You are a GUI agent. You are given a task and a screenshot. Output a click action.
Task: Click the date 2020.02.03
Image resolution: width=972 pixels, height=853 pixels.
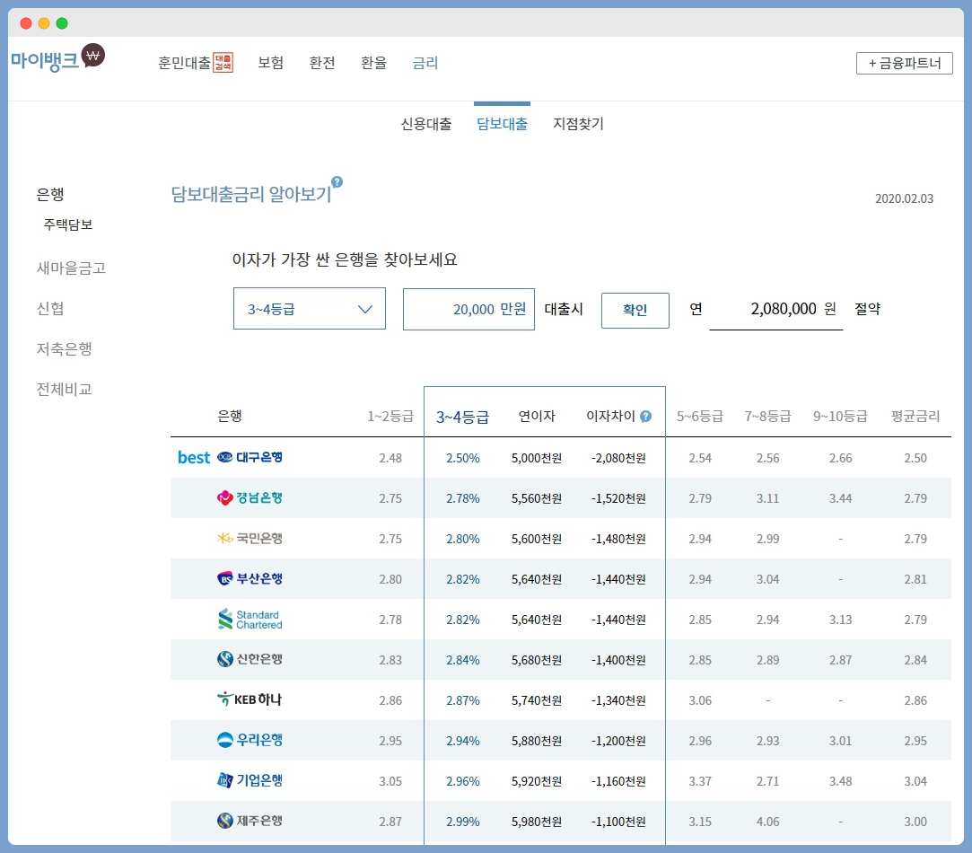click(x=904, y=198)
